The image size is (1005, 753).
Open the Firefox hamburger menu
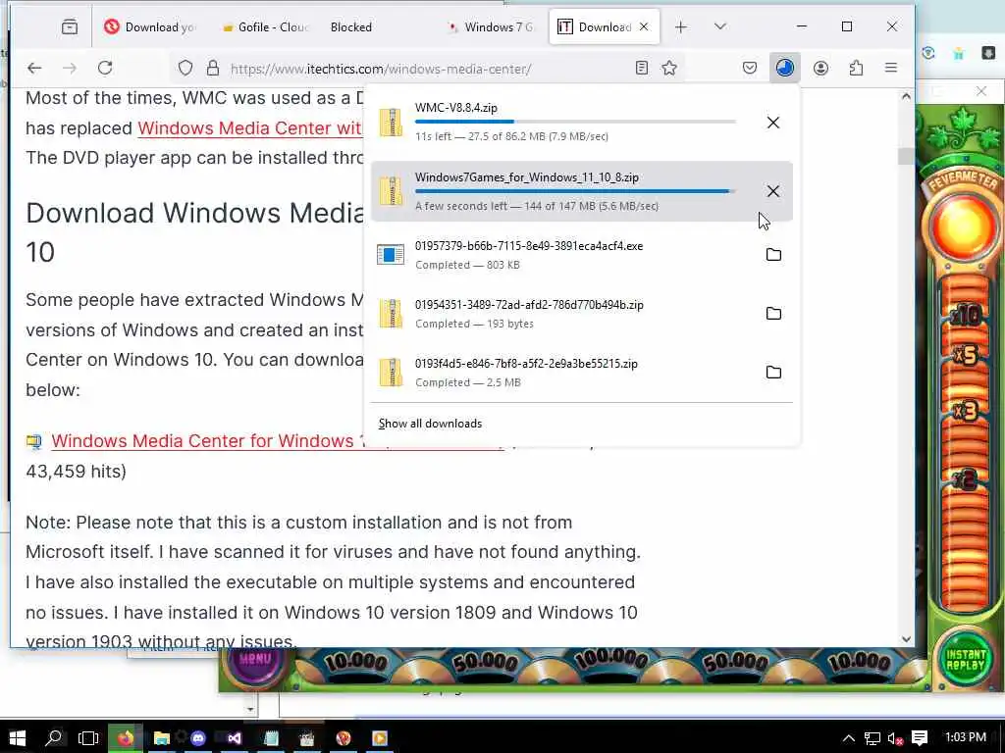point(891,68)
